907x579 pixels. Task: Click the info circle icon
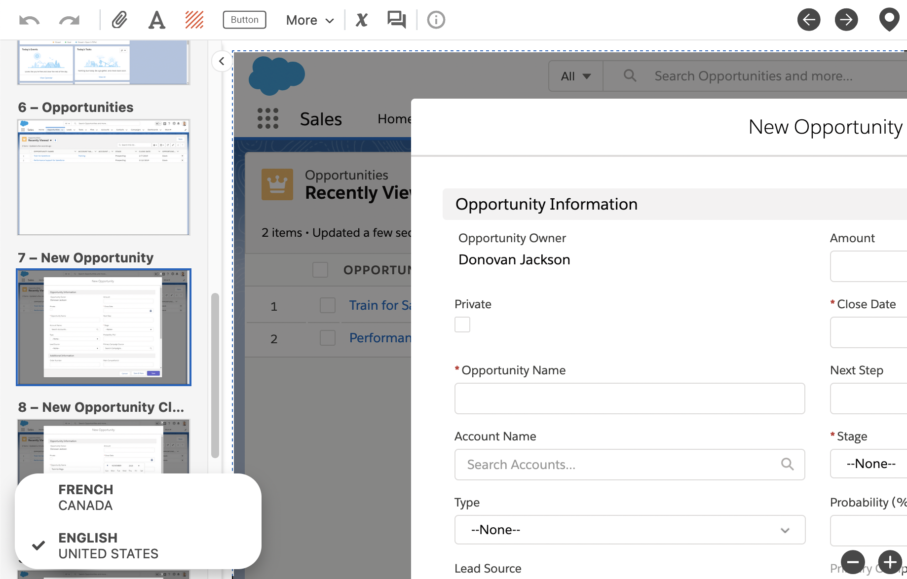pyautogui.click(x=436, y=20)
